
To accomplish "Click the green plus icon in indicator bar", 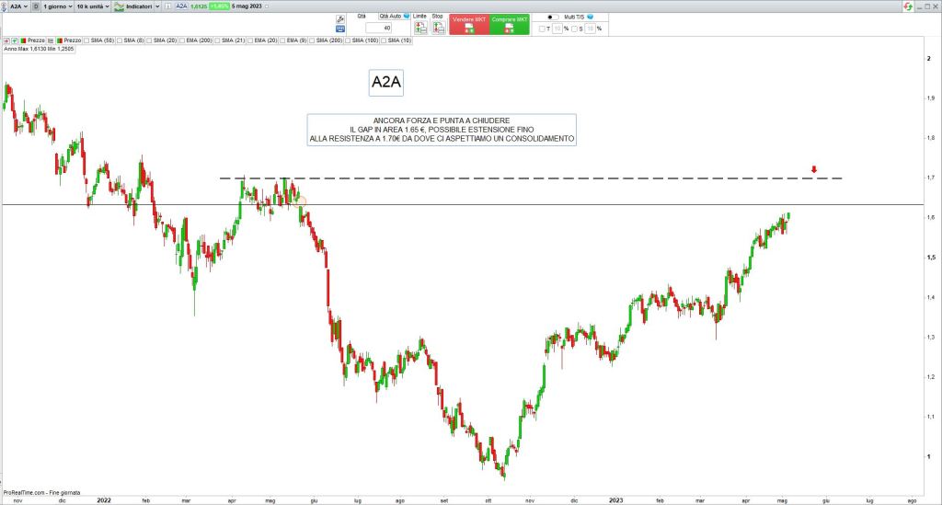I will pos(15,40).
